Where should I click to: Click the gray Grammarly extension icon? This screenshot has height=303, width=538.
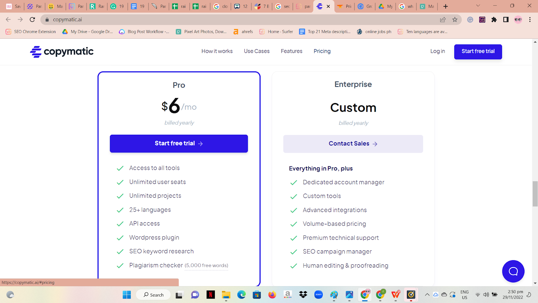tap(470, 20)
